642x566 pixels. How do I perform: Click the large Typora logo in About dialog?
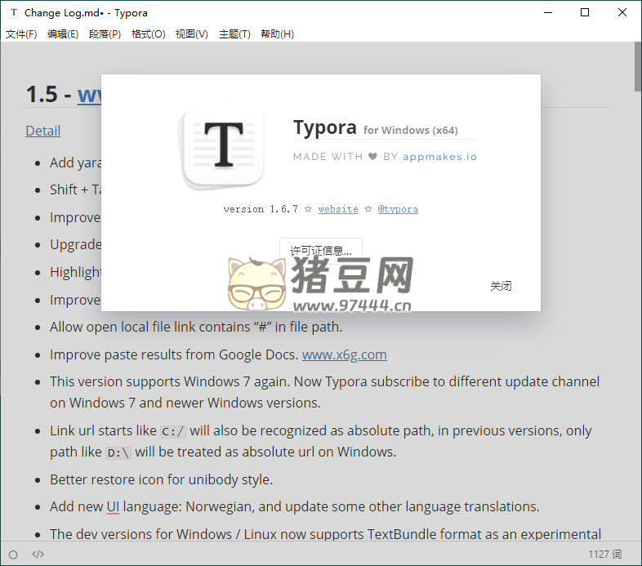click(x=223, y=148)
